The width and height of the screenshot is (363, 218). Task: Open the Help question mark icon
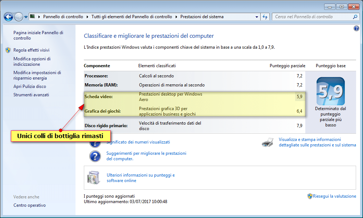click(x=356, y=29)
